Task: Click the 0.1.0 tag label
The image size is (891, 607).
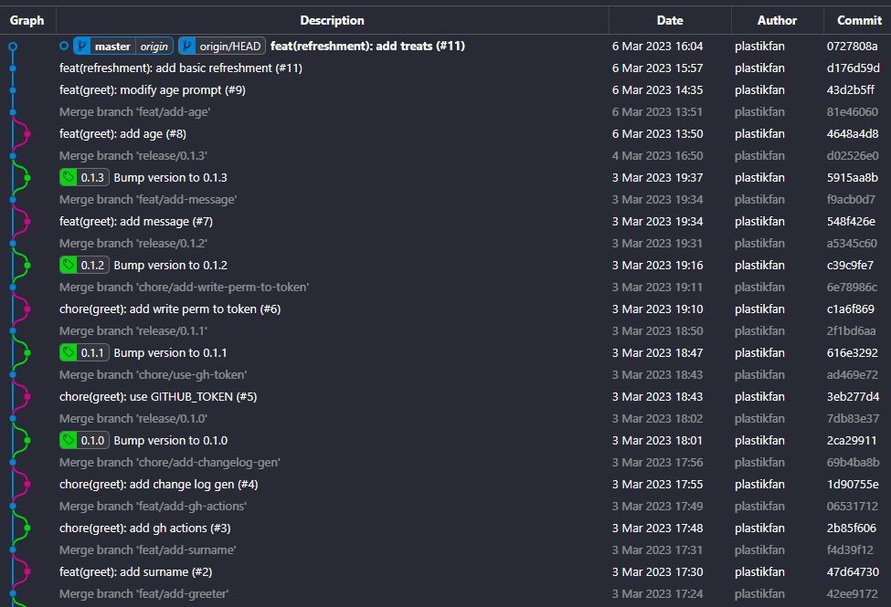Action: pyautogui.click(x=85, y=441)
